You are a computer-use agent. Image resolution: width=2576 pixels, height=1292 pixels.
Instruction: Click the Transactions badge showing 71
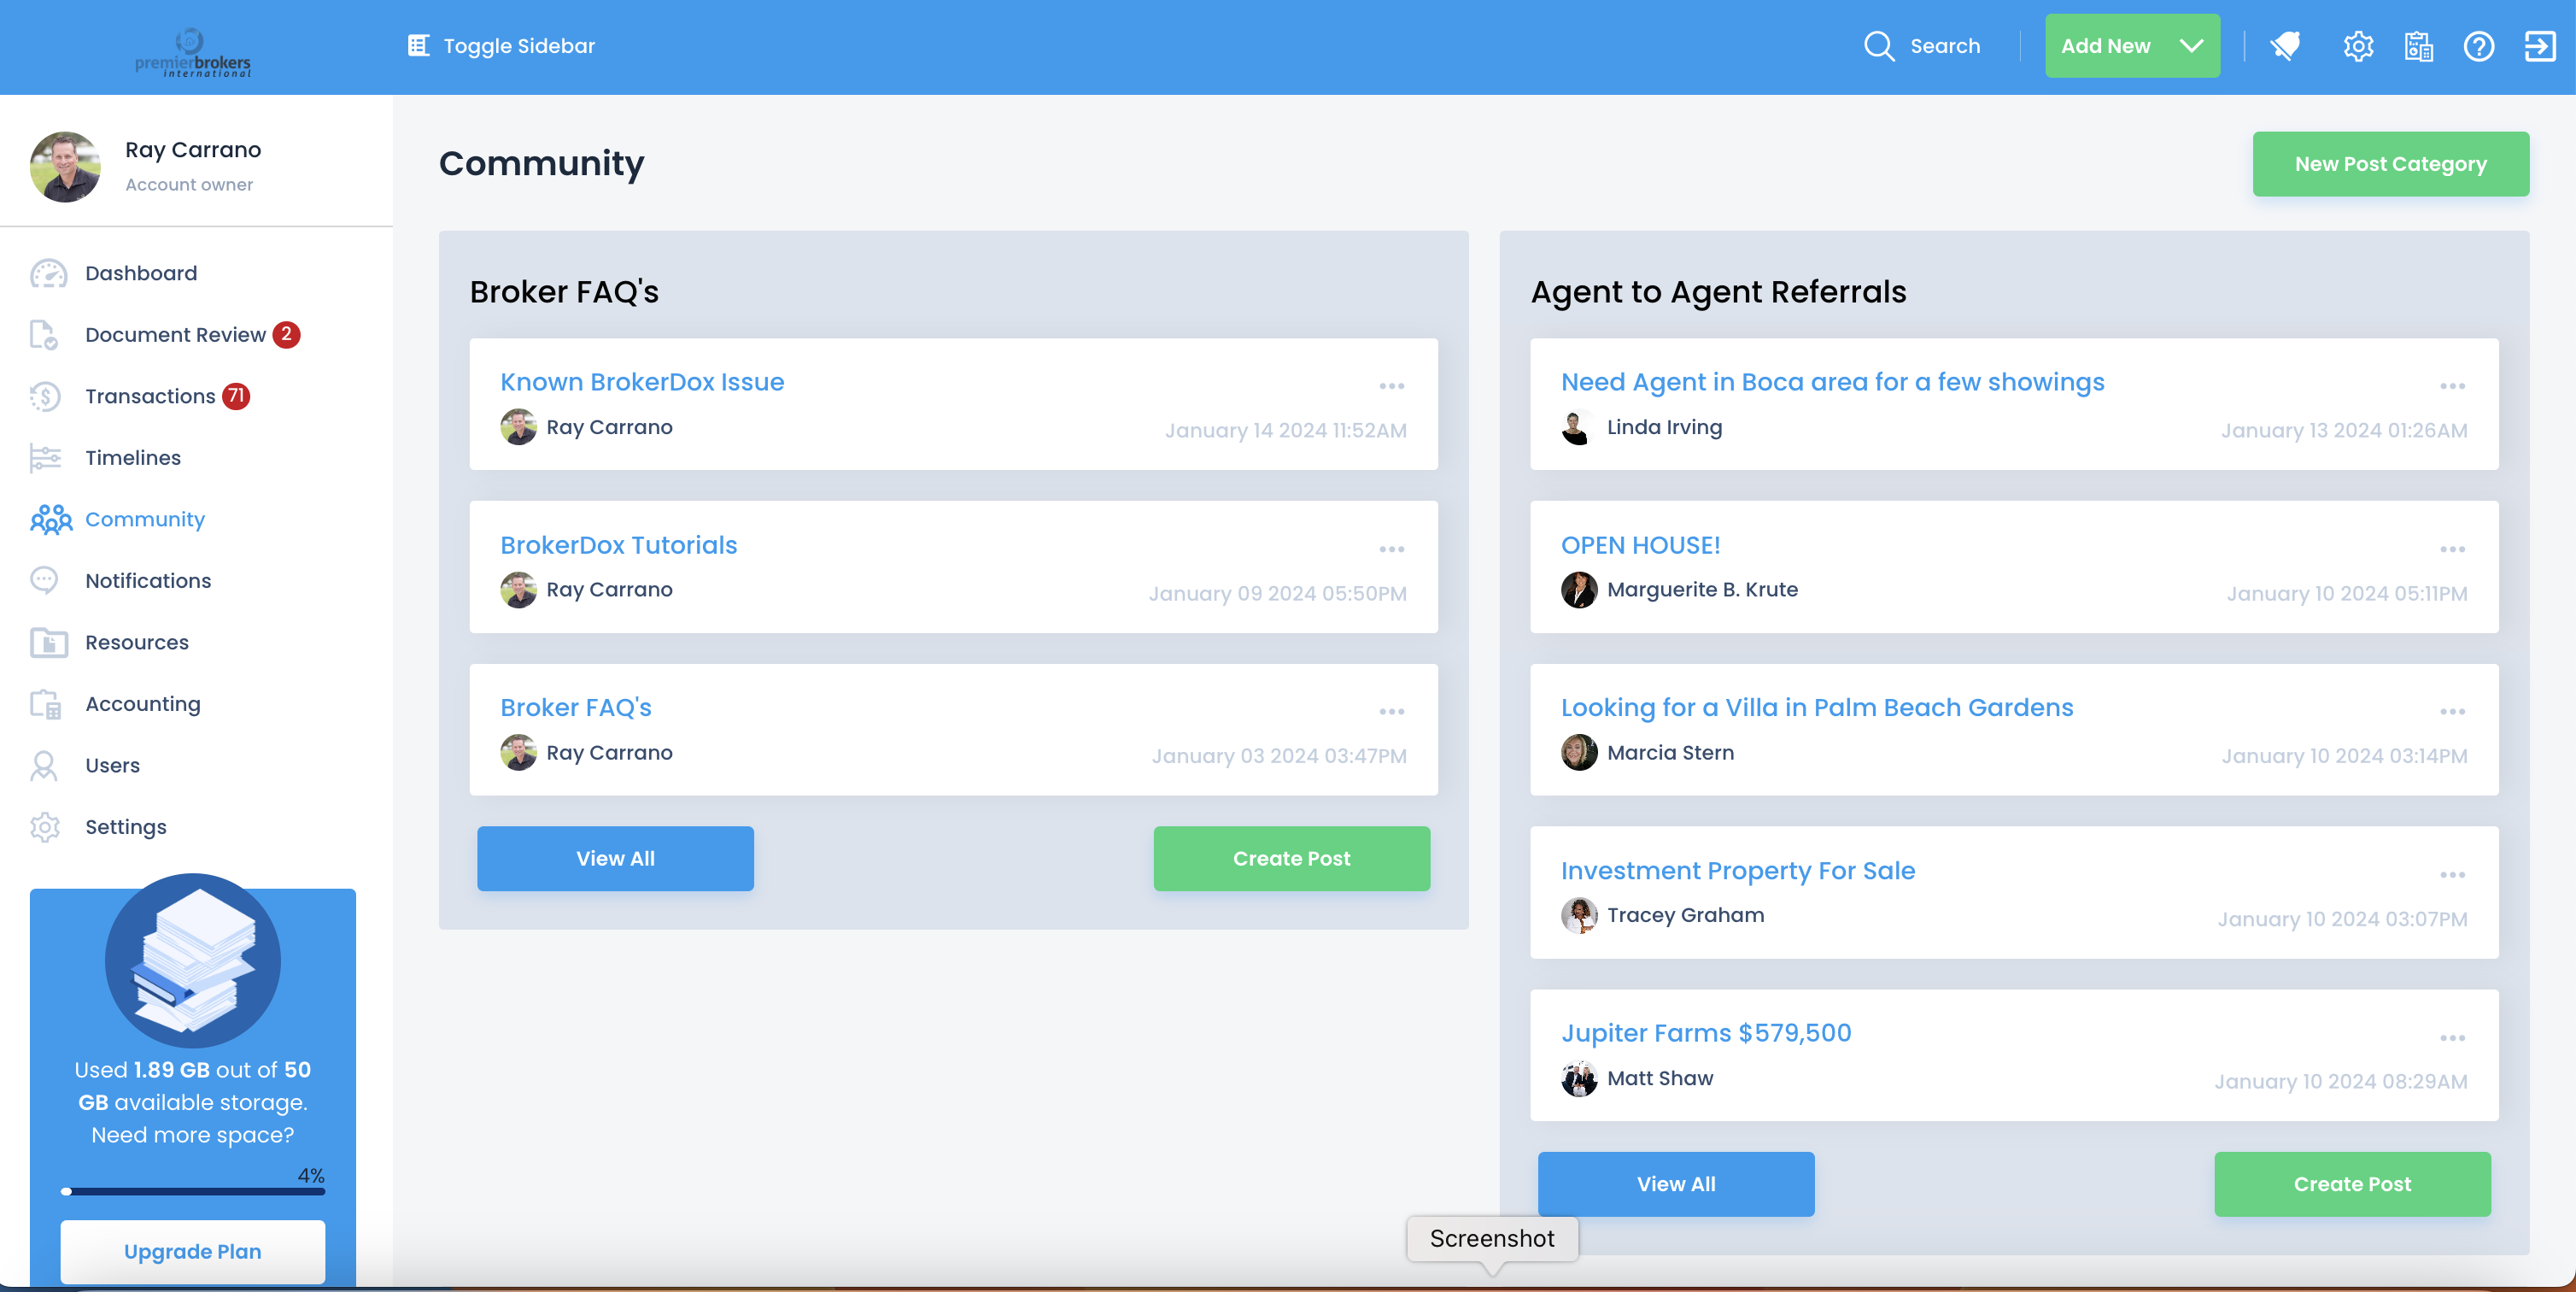click(236, 396)
